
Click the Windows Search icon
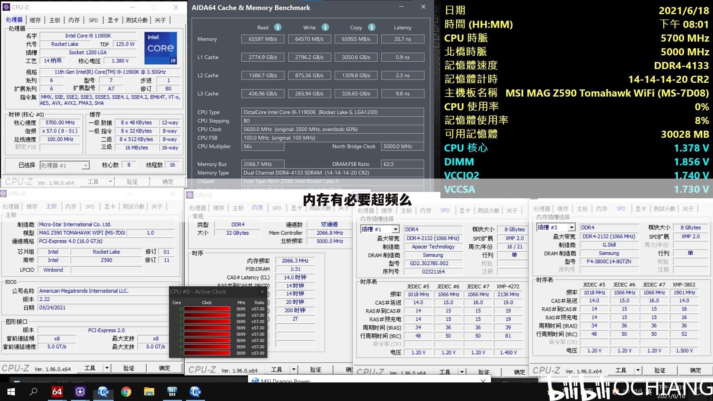coord(33,392)
